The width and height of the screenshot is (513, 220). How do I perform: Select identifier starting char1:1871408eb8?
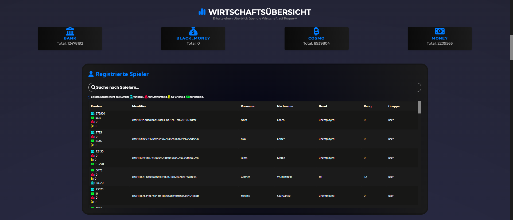click(164, 177)
